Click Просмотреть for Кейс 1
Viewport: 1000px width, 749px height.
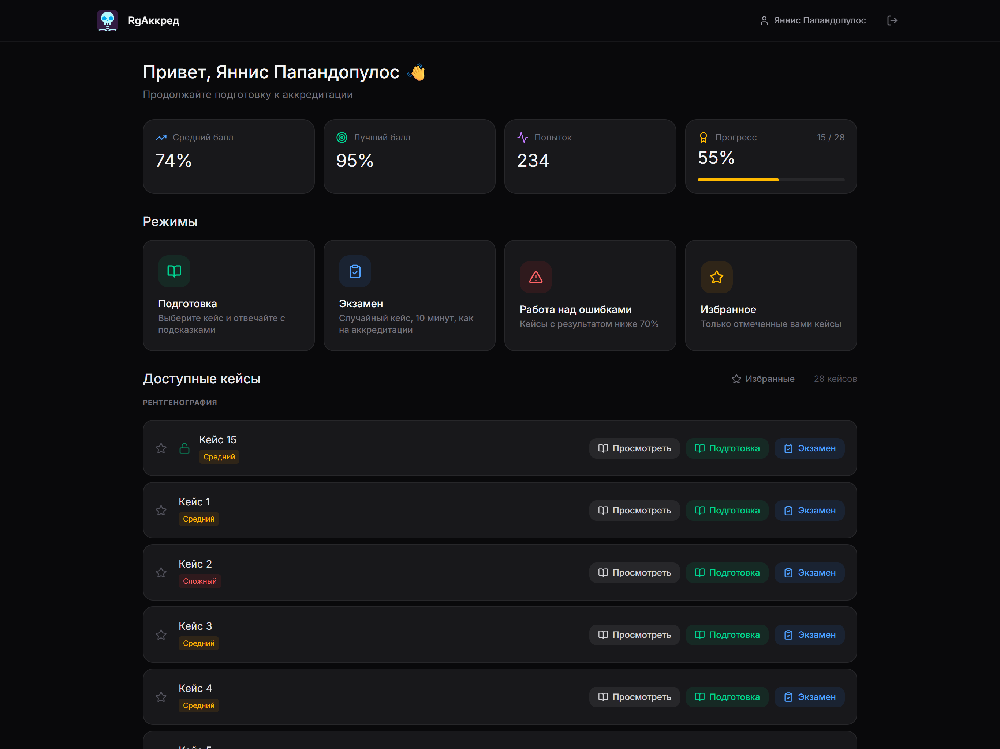click(x=634, y=511)
